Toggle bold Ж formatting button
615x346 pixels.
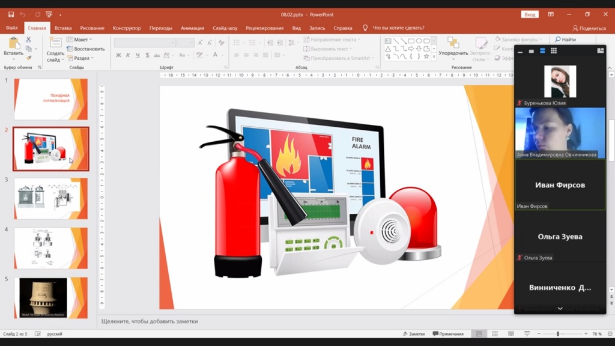118,55
